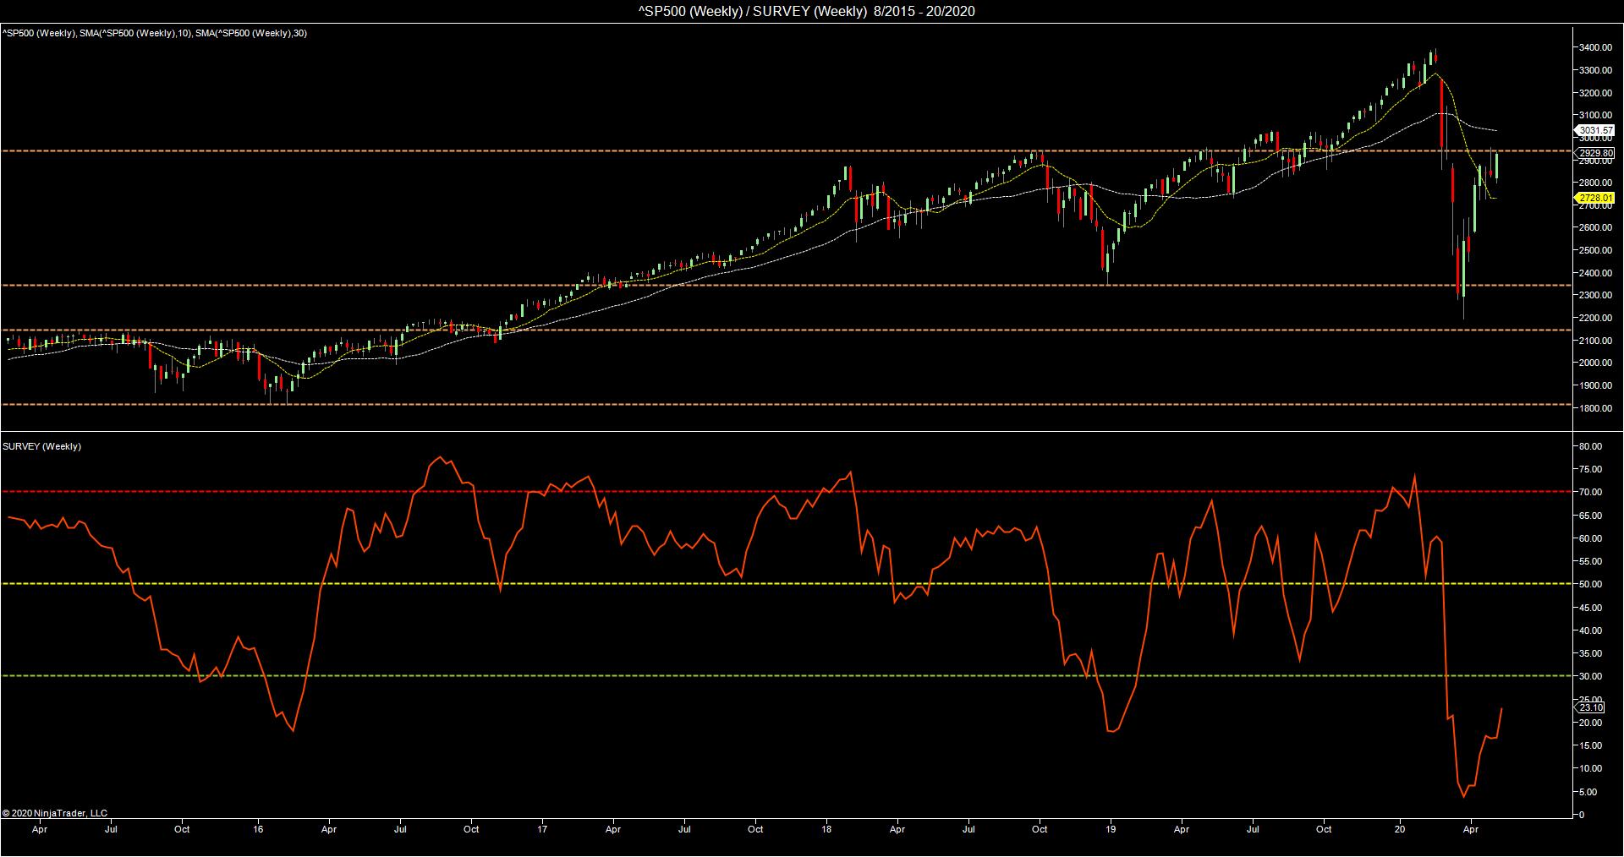Screen dimensions: 1624x857
Task: Select the red dashed line at survey level 70
Action: pyautogui.click(x=785, y=491)
